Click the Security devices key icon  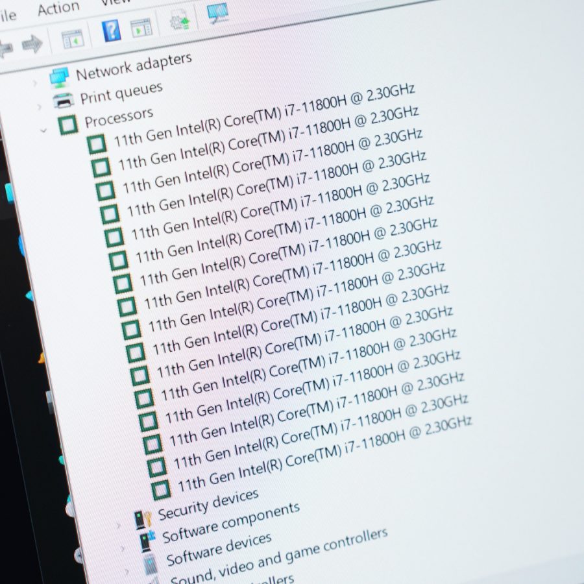(x=142, y=519)
